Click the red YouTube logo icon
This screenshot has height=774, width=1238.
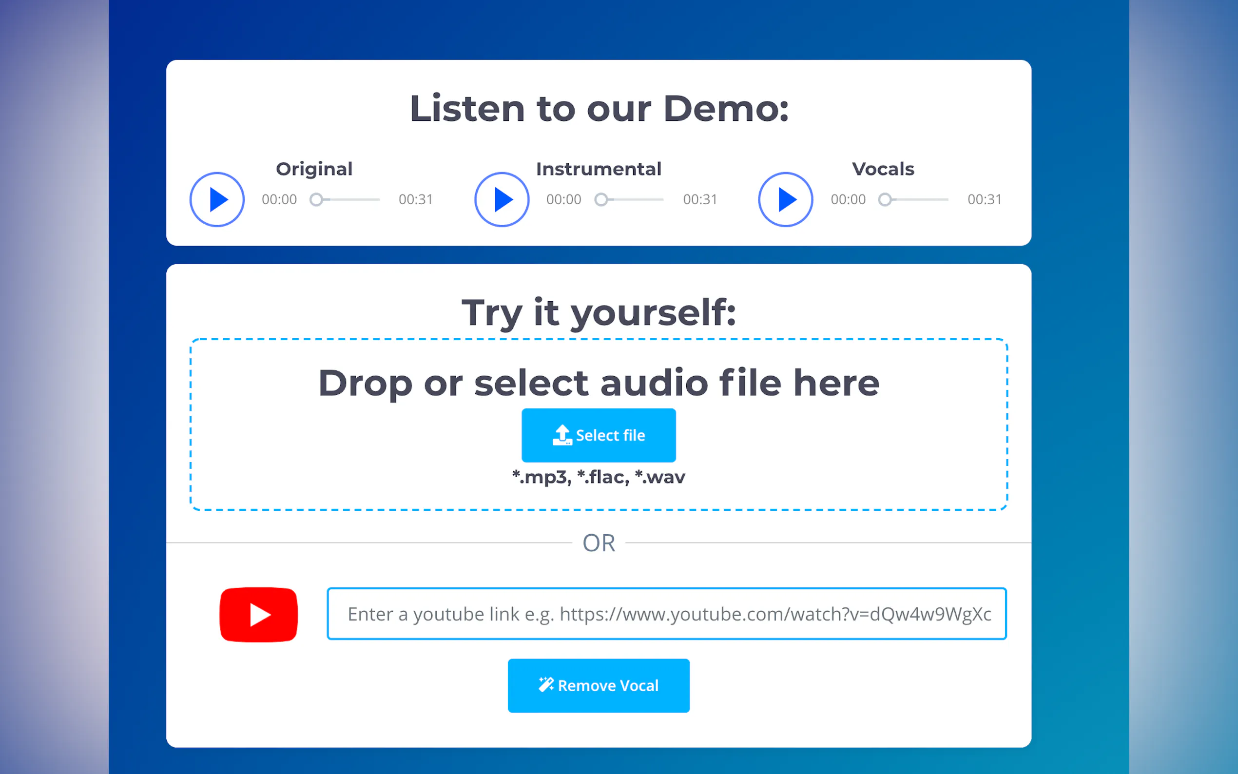[x=258, y=614]
